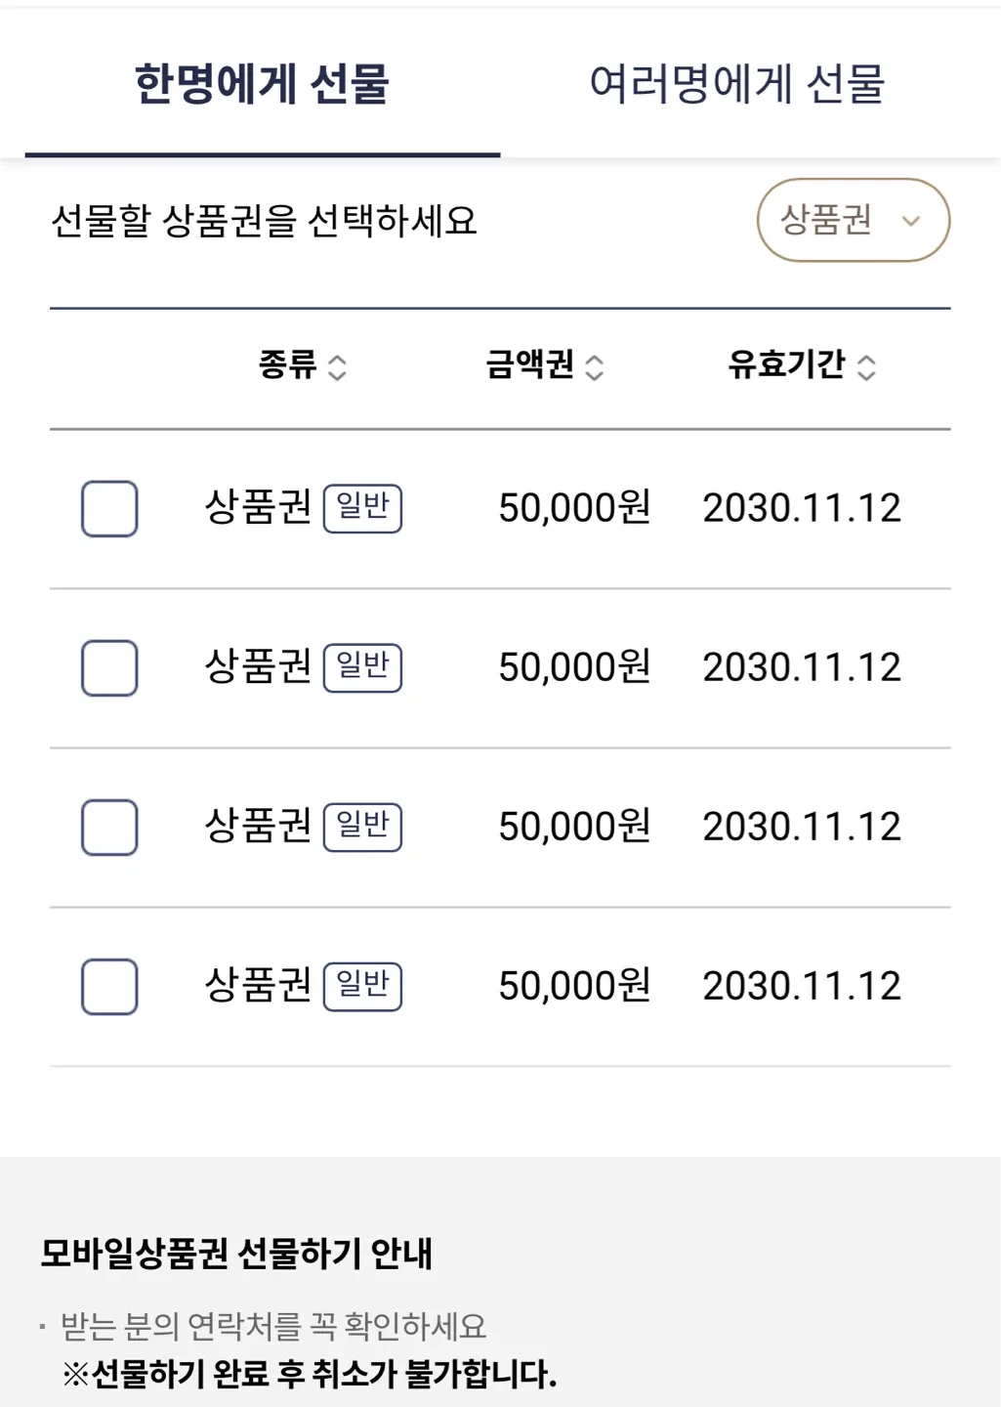
Task: Click 일반 badge in third row
Action: point(362,827)
